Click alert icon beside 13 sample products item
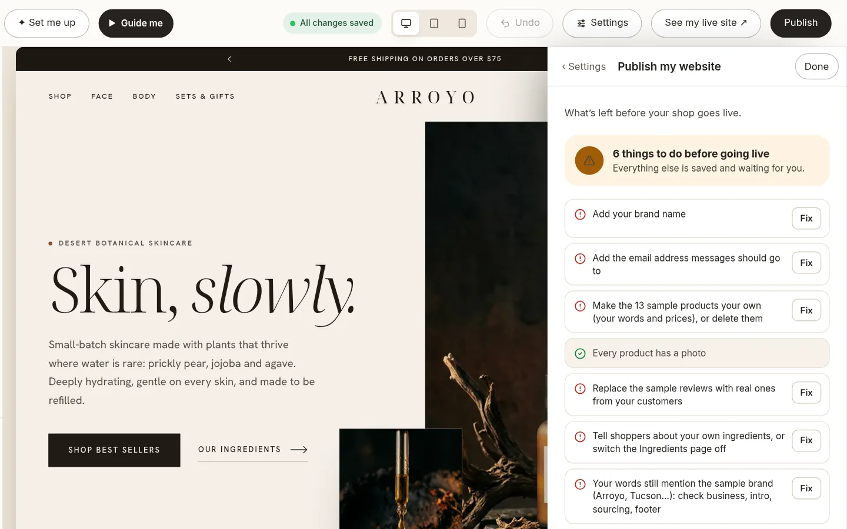Screen dimensions: 847x529 coord(580,306)
